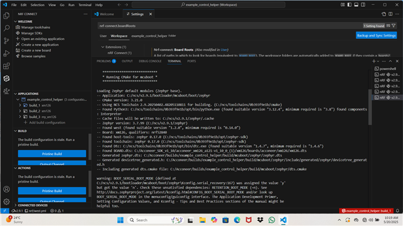Open the Source Control view
Image resolution: width=403 pixels, height=226 pixels.
(x=6, y=41)
